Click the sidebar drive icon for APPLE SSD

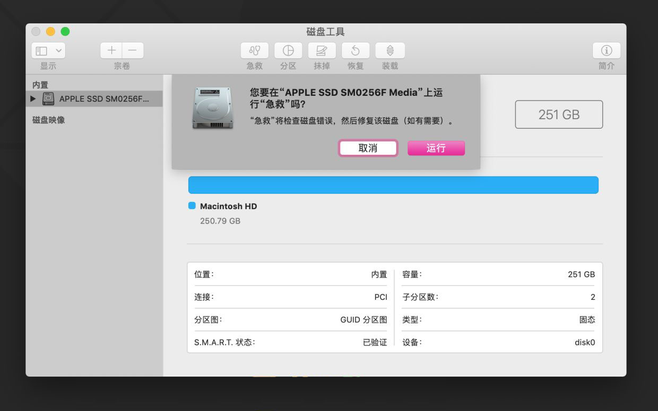[48, 99]
